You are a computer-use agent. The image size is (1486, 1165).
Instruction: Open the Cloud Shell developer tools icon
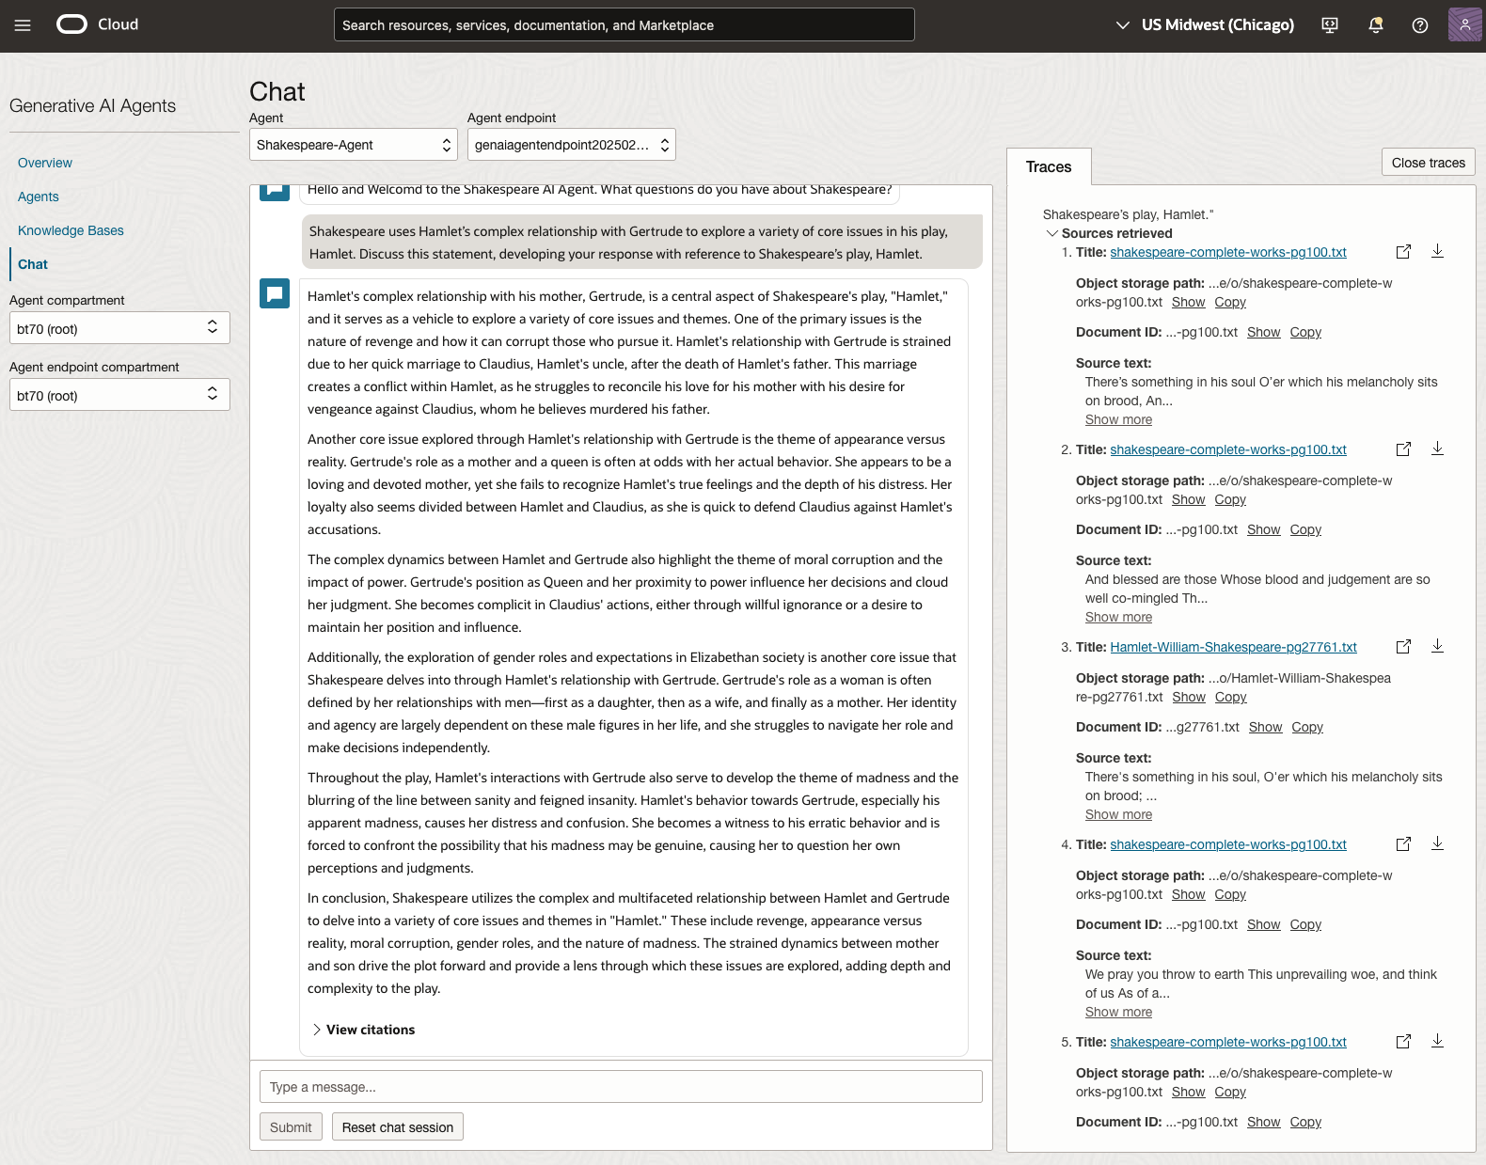pyautogui.click(x=1330, y=25)
